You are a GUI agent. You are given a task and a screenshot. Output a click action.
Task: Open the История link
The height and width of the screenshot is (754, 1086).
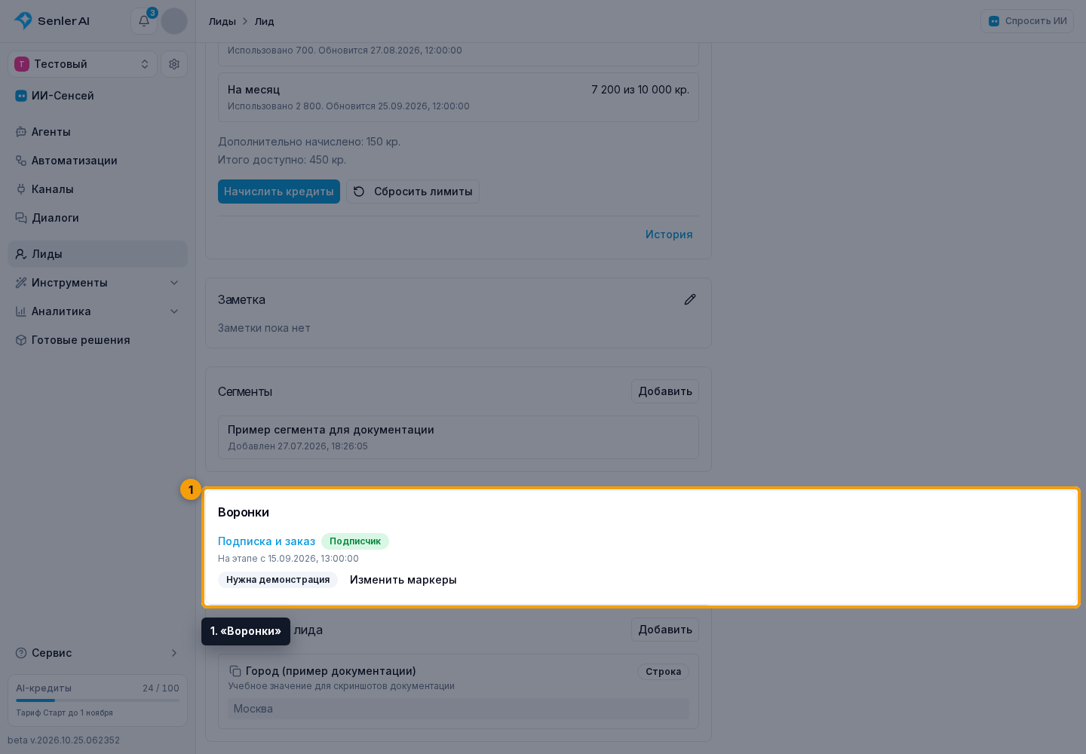(x=669, y=234)
